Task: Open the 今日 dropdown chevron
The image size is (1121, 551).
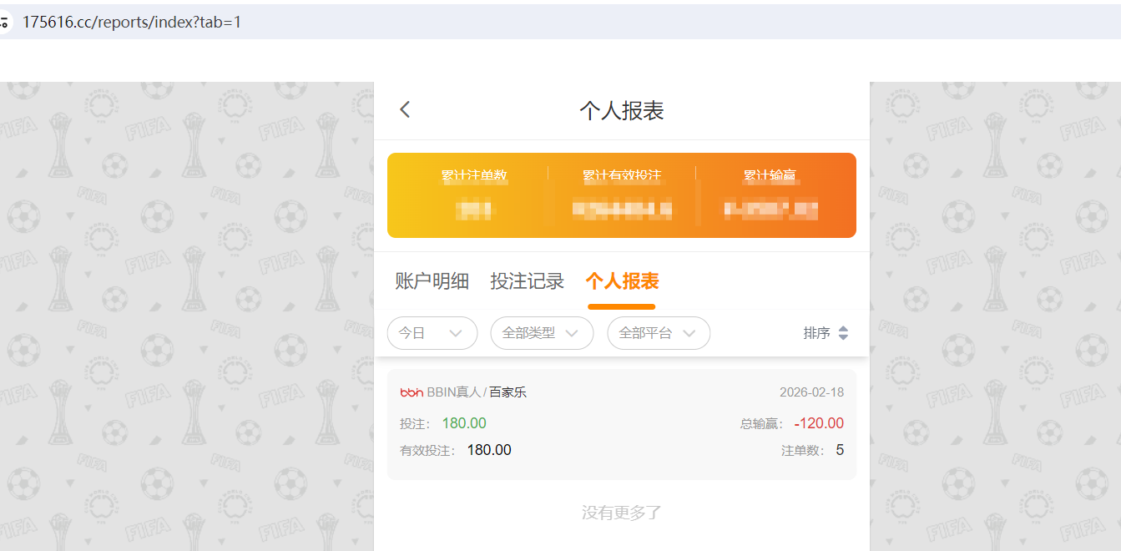Action: 457,332
